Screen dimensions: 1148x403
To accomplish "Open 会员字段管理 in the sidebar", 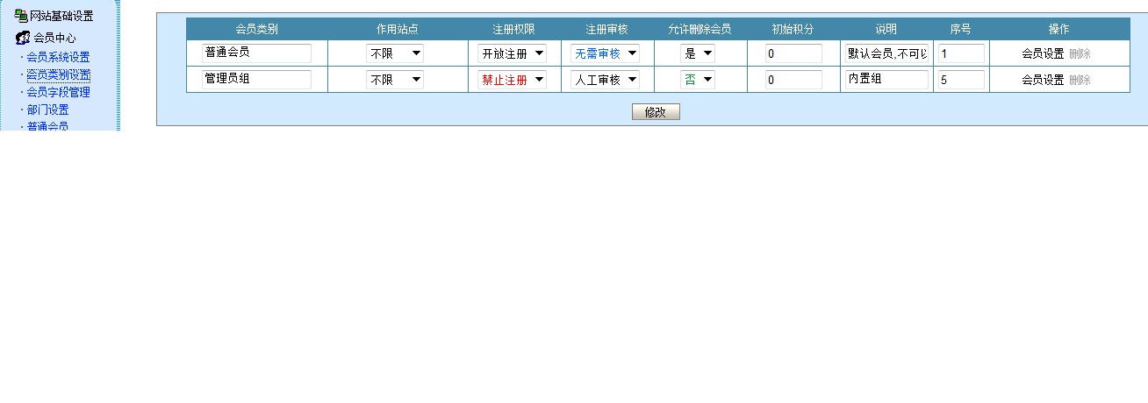I will point(58,92).
